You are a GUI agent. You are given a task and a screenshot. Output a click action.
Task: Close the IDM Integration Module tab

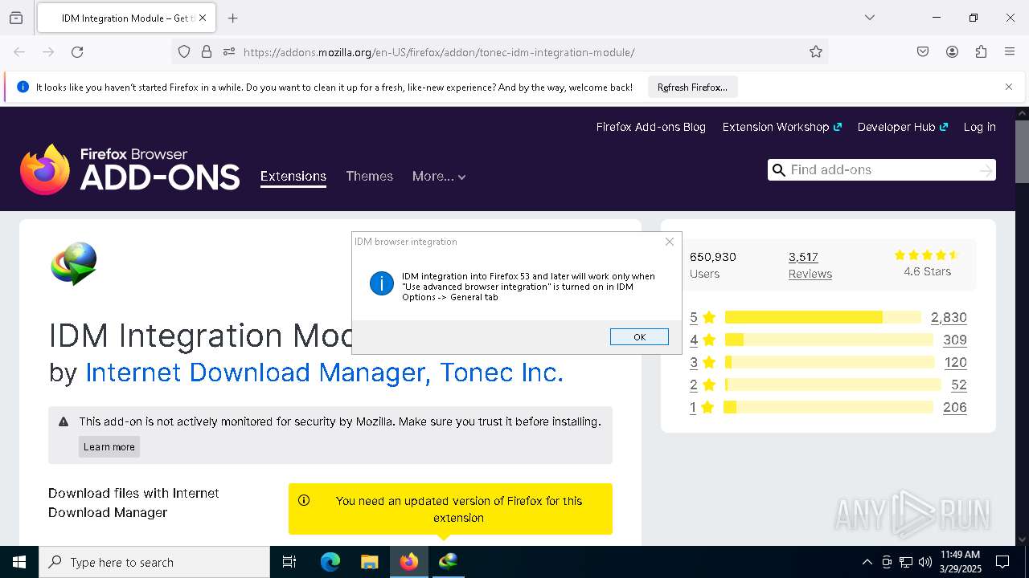click(x=203, y=18)
